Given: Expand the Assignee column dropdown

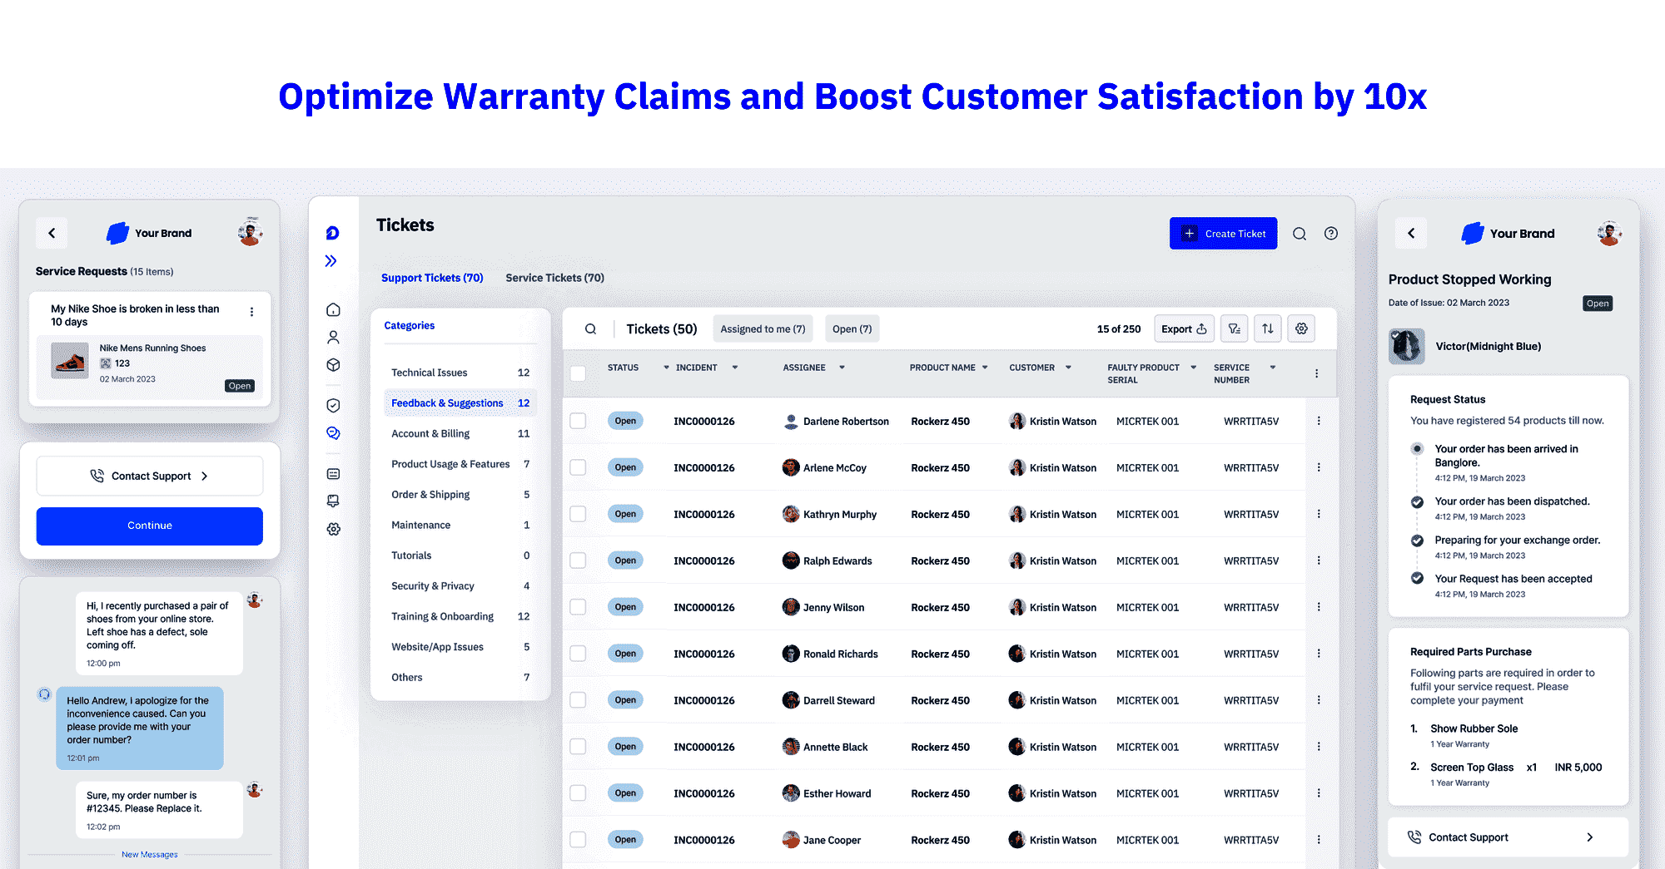Looking at the screenshot, I should point(842,368).
